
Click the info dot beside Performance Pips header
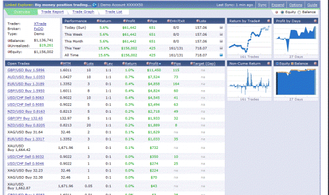coord(148,21)
